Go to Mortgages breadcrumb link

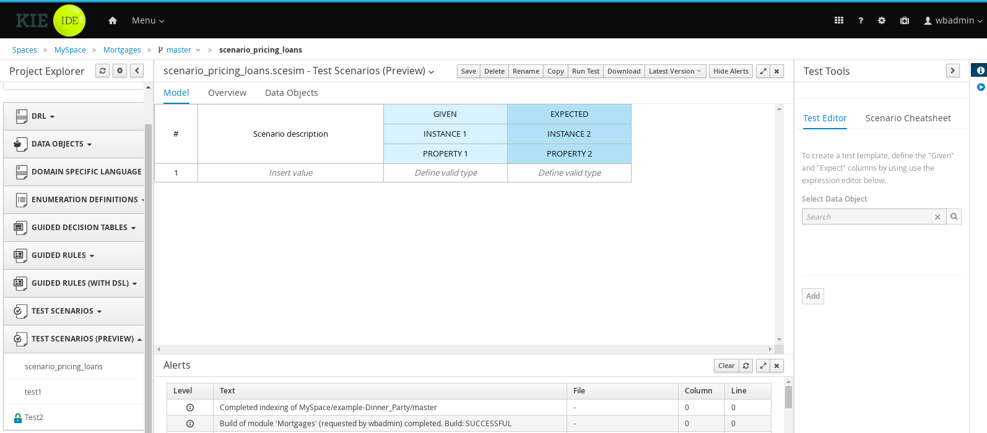[122, 50]
